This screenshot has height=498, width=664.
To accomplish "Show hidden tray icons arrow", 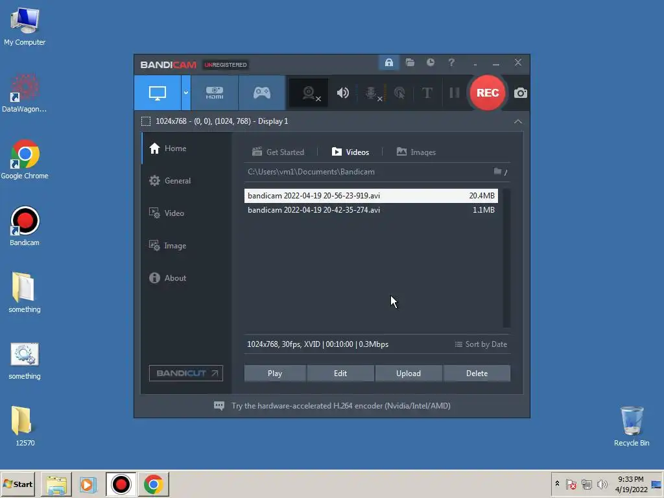I will (x=557, y=484).
